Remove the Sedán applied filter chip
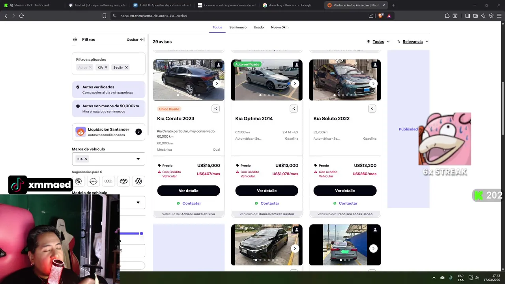The image size is (505, 284). click(x=126, y=67)
